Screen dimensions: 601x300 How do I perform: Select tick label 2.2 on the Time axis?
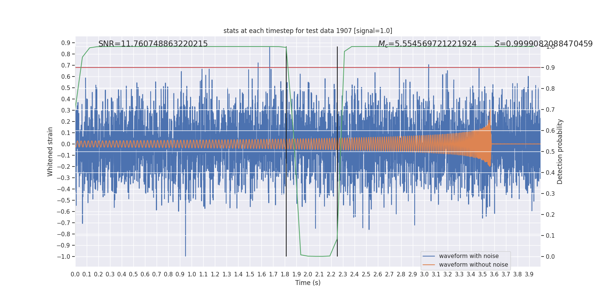[331, 274]
